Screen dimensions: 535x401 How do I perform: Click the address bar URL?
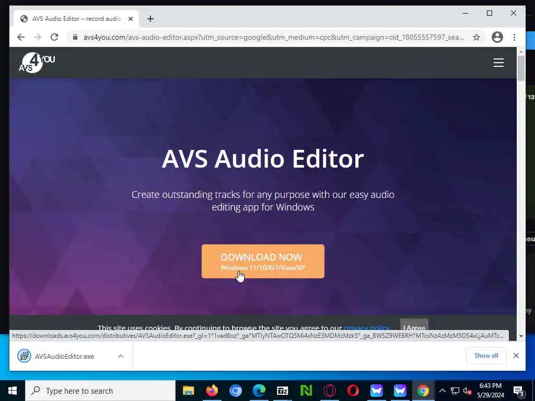[x=274, y=37]
